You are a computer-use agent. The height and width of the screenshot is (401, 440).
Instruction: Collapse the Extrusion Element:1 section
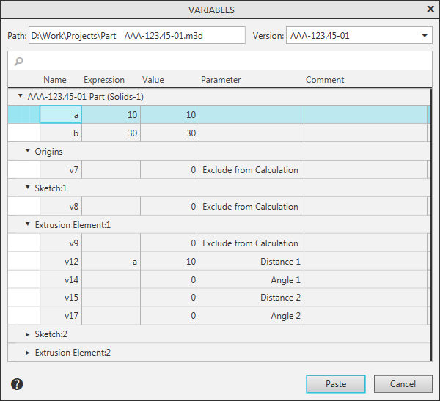point(28,225)
